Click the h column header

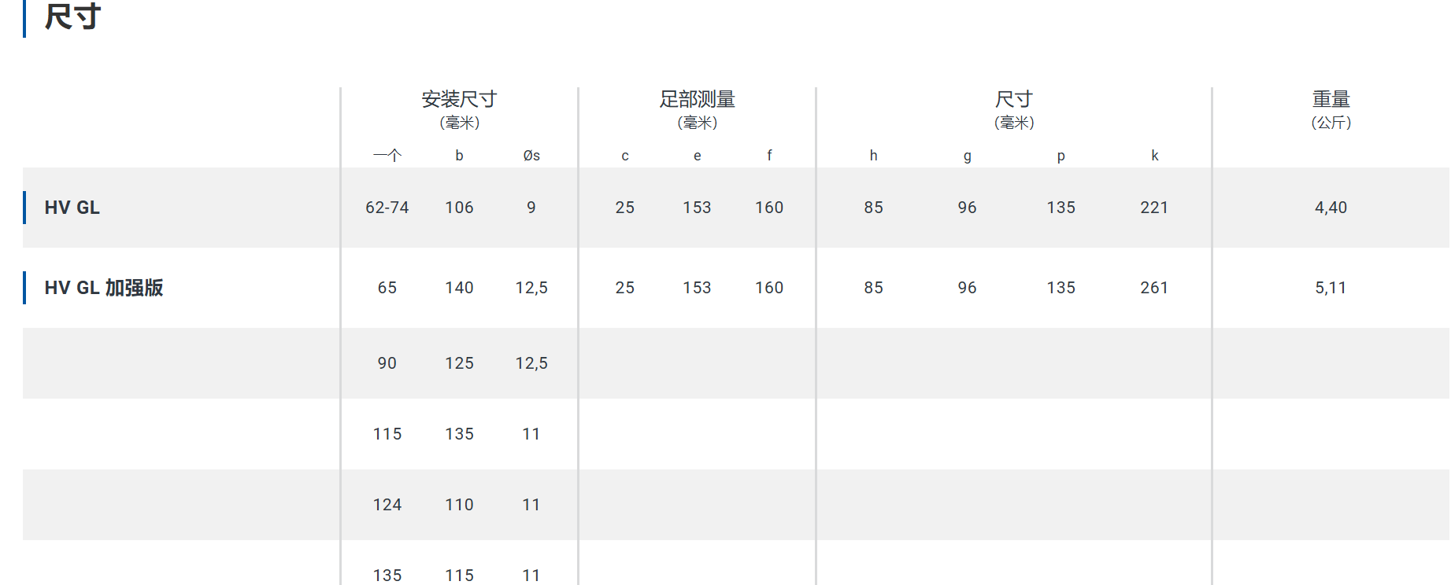873,156
